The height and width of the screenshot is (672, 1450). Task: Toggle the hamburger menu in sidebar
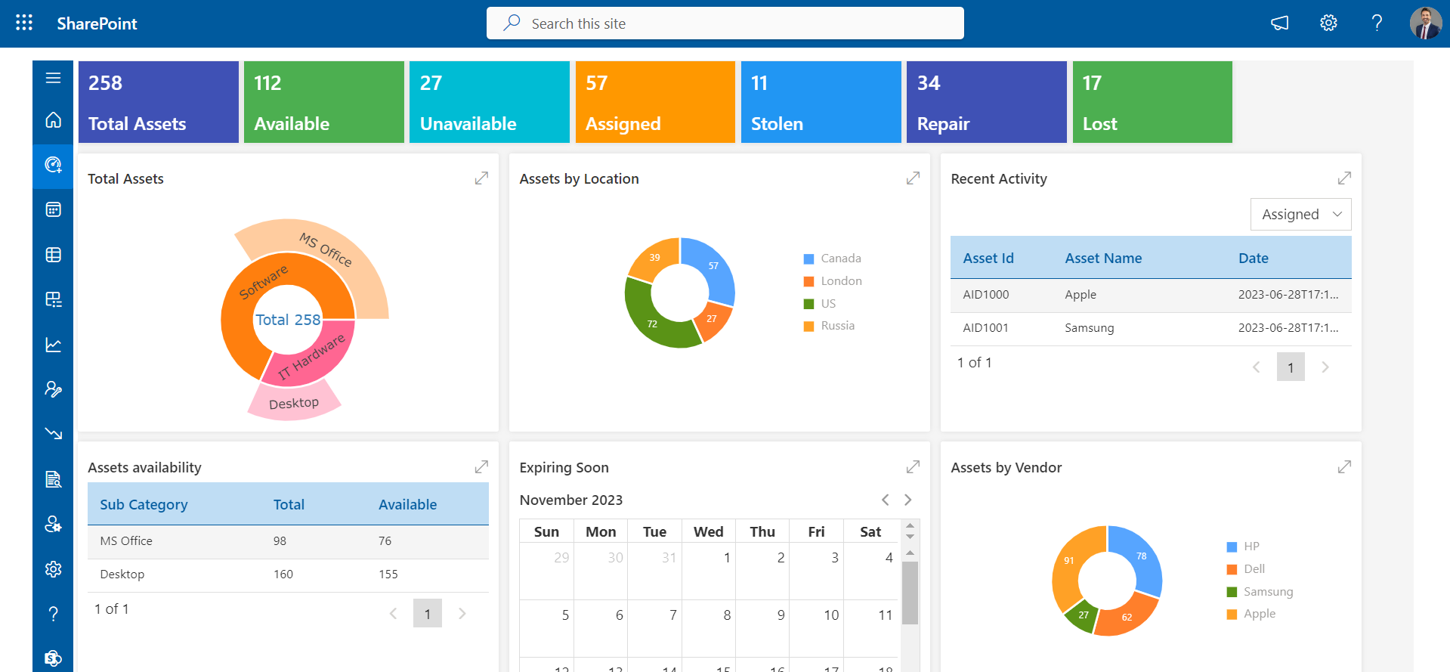[x=53, y=78]
